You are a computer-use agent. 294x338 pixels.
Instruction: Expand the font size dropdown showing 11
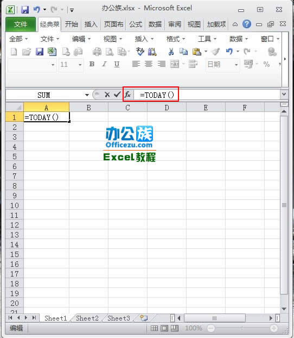pos(80,65)
